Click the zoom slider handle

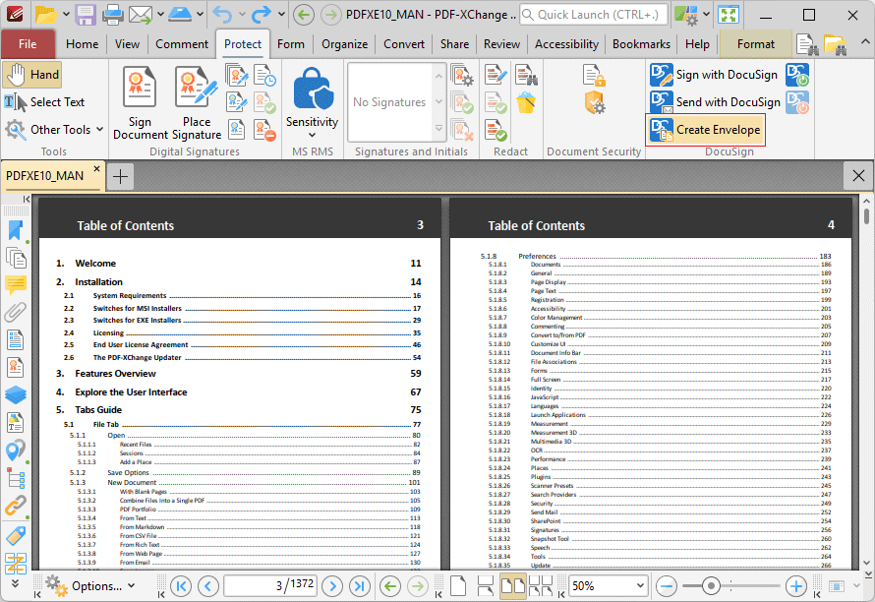tap(711, 586)
